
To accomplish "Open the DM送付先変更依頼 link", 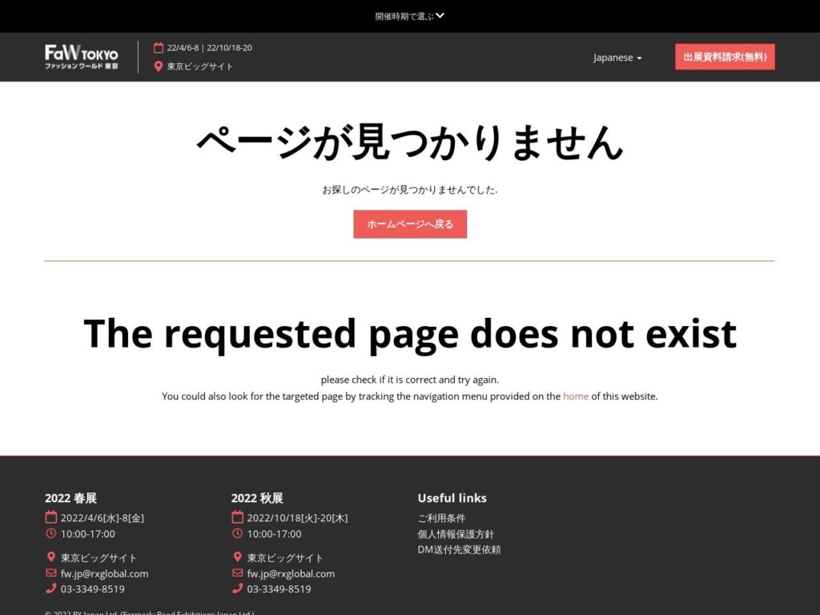I will pyautogui.click(x=459, y=549).
